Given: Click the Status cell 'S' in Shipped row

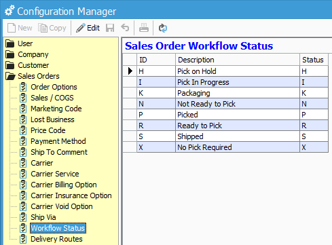Looking at the screenshot, I should click(314, 136).
